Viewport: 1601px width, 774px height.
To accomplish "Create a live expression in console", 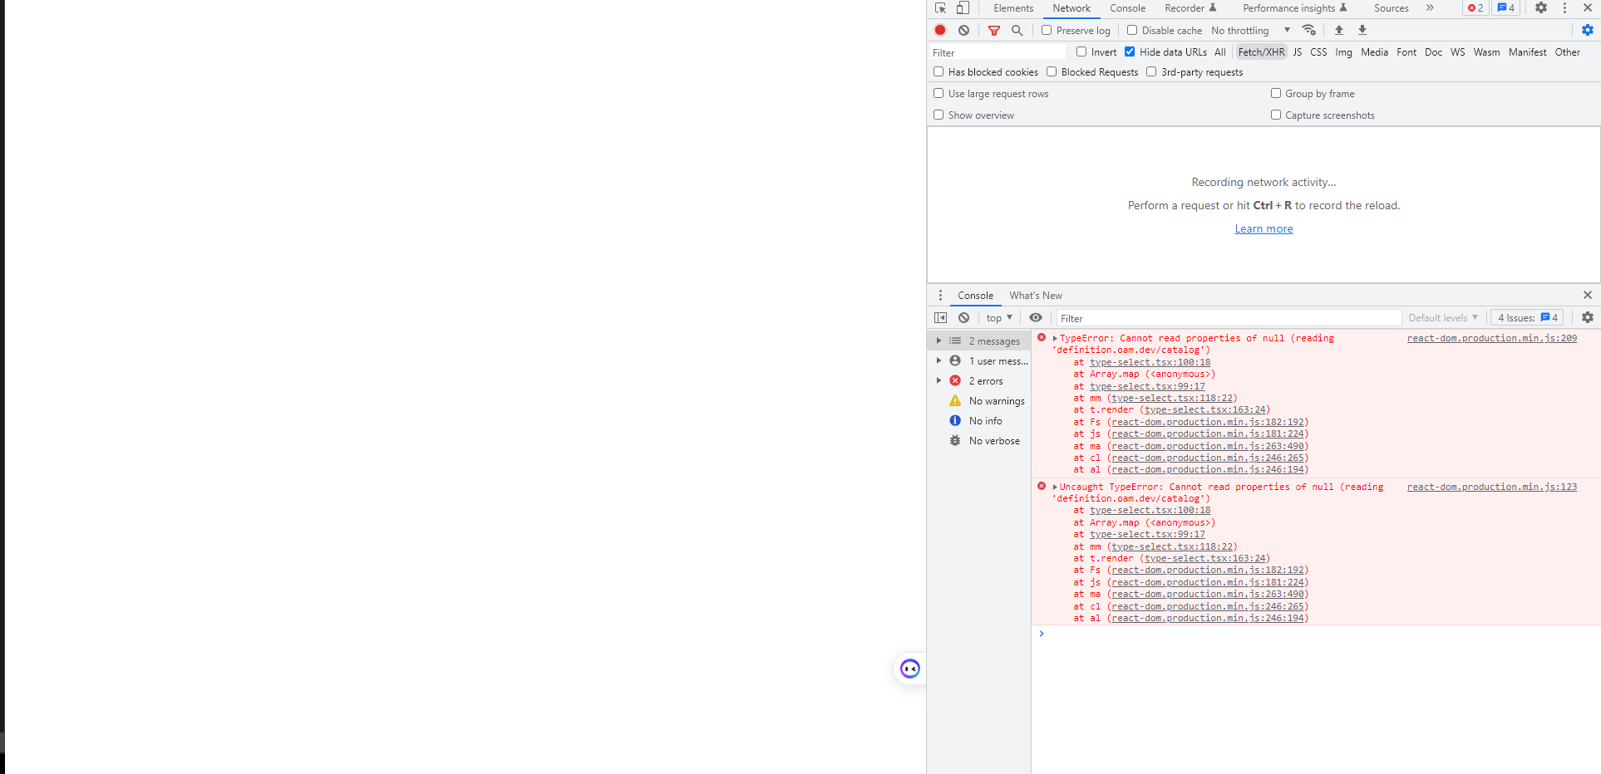I will [1036, 317].
